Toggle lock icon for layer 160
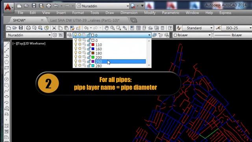Viewport: 252px width, 142px height. coord(89,49)
